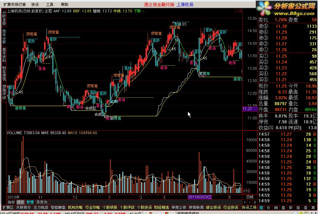Viewport: 318px width, 214px height.
Task: Select the 筹 tab in quote panel
Action: pyautogui.click(x=313, y=208)
